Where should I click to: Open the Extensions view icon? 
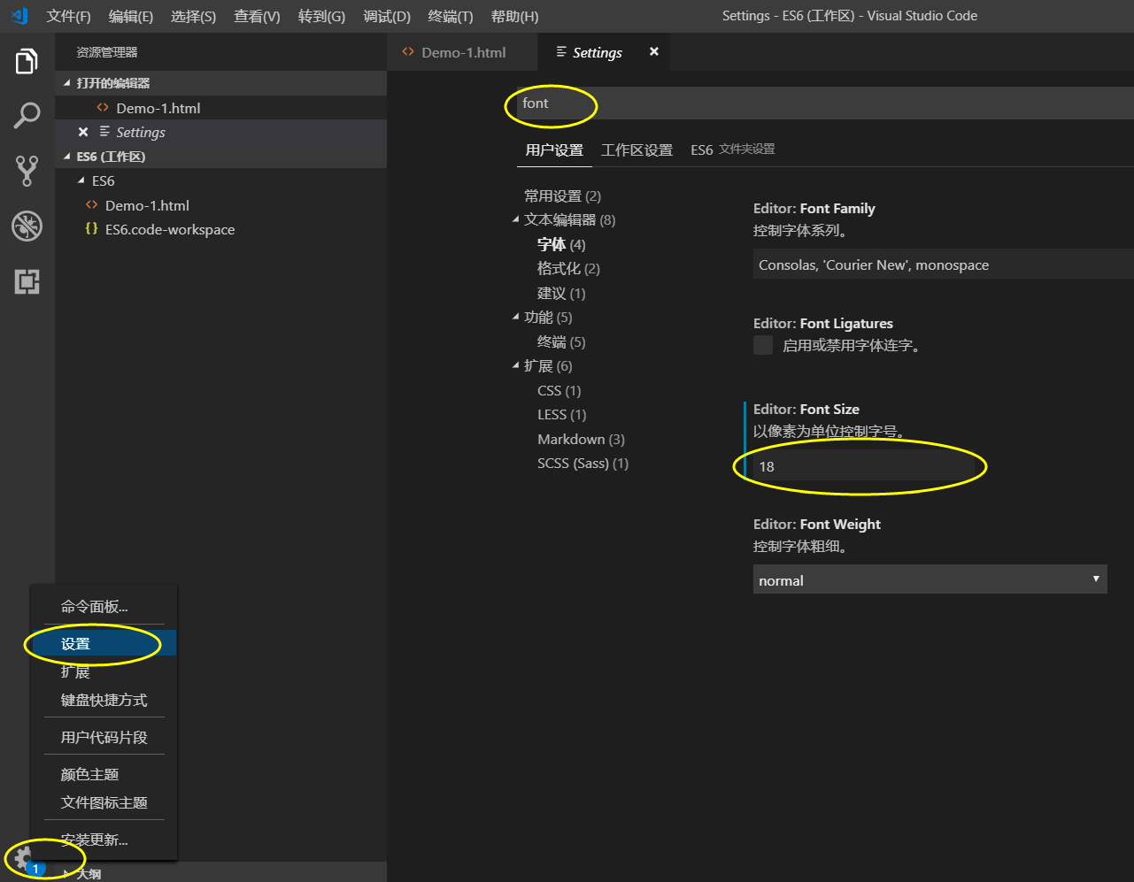point(27,282)
